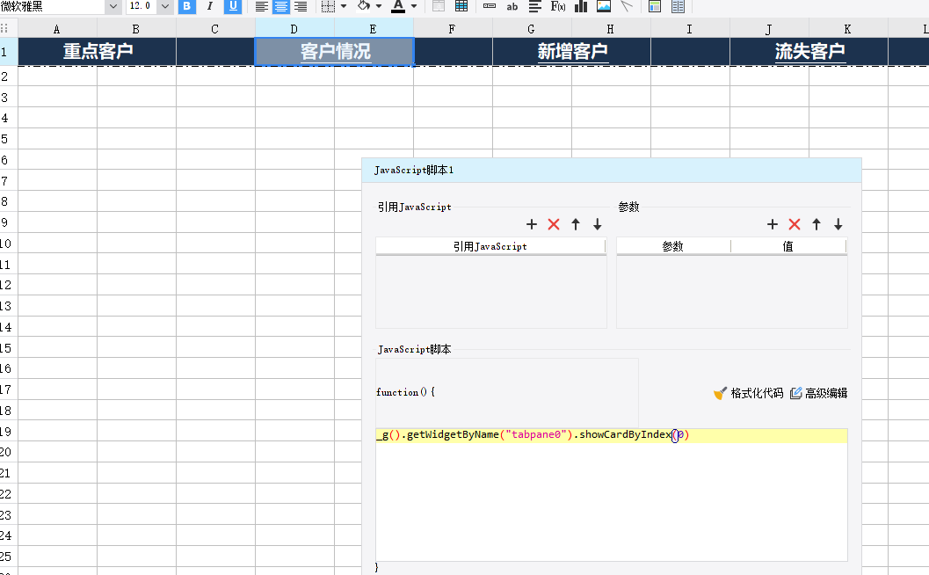This screenshot has width=929, height=575.
Task: Open the font name dropdown
Action: (x=112, y=6)
